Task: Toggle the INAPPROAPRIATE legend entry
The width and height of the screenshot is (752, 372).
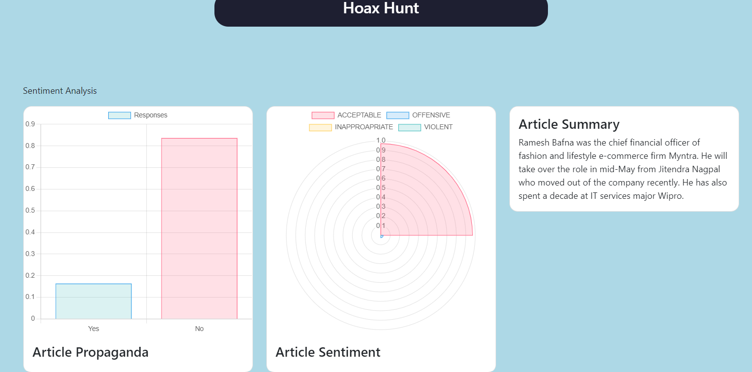Action: point(363,127)
